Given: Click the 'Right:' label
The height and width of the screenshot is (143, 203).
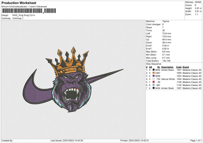Looking at the screenshot, I should [x=149, y=36].
